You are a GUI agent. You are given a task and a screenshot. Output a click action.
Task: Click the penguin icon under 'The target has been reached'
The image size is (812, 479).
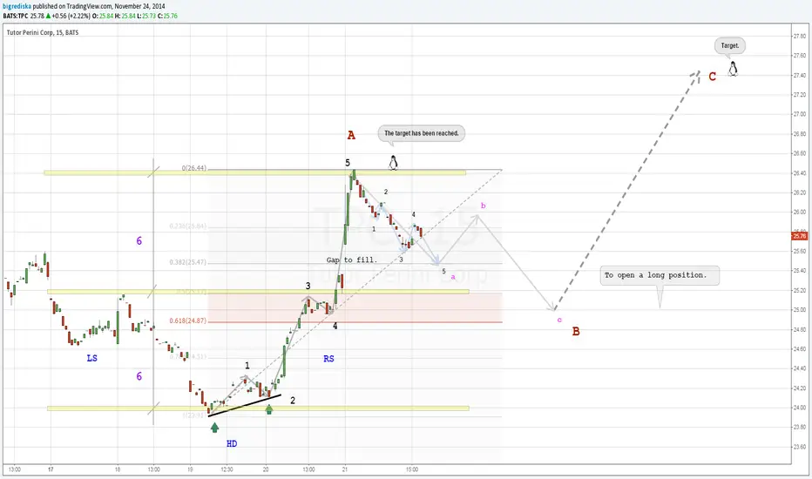[x=393, y=163]
